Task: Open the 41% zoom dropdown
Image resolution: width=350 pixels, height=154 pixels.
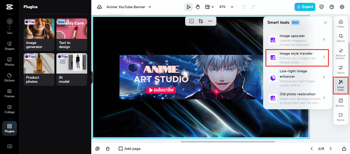Action: (x=226, y=7)
